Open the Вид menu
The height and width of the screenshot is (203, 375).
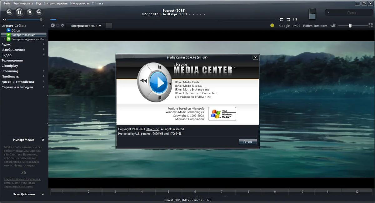coord(38,3)
